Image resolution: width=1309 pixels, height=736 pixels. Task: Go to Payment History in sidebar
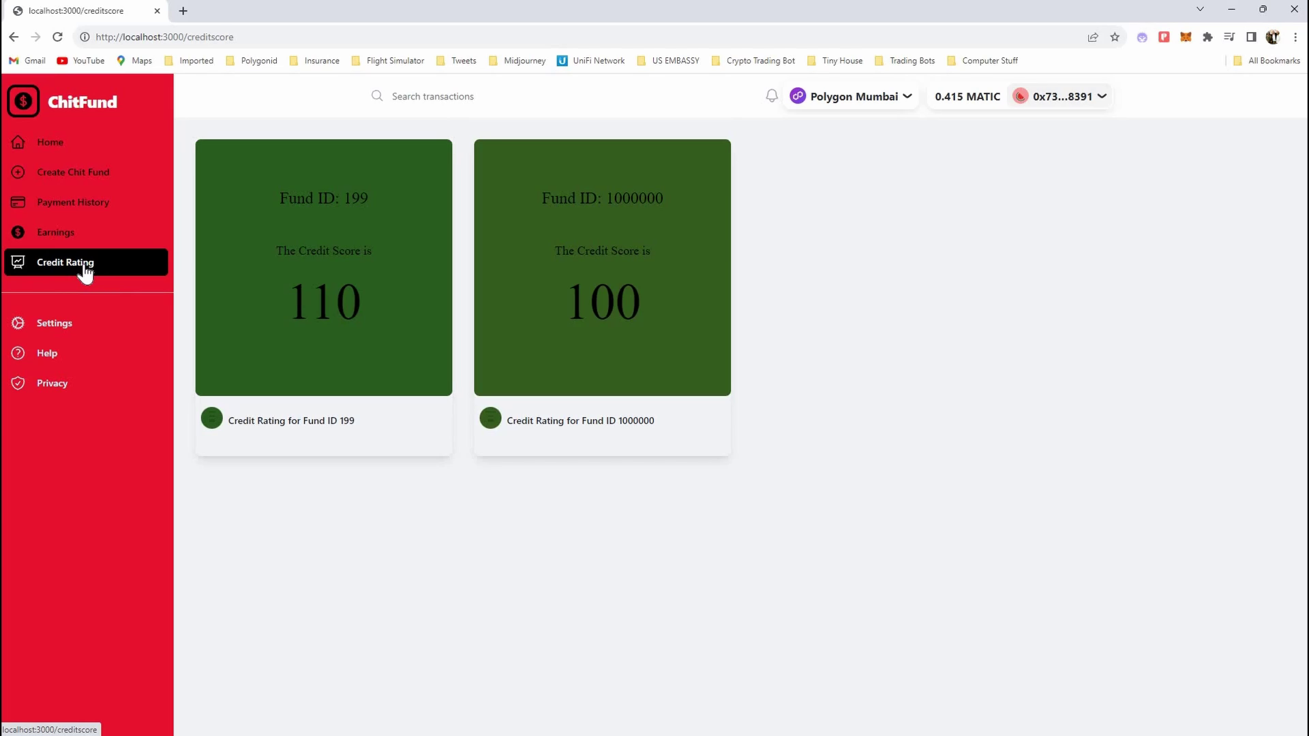pos(73,202)
